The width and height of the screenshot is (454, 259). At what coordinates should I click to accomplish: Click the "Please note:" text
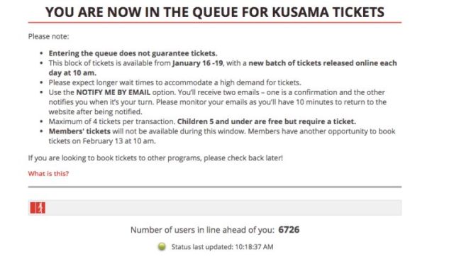tap(48, 36)
